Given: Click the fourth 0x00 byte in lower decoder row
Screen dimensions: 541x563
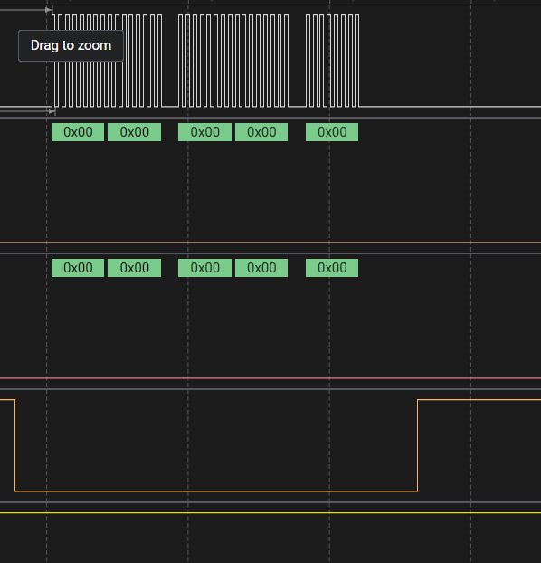Looking at the screenshot, I should point(261,268).
